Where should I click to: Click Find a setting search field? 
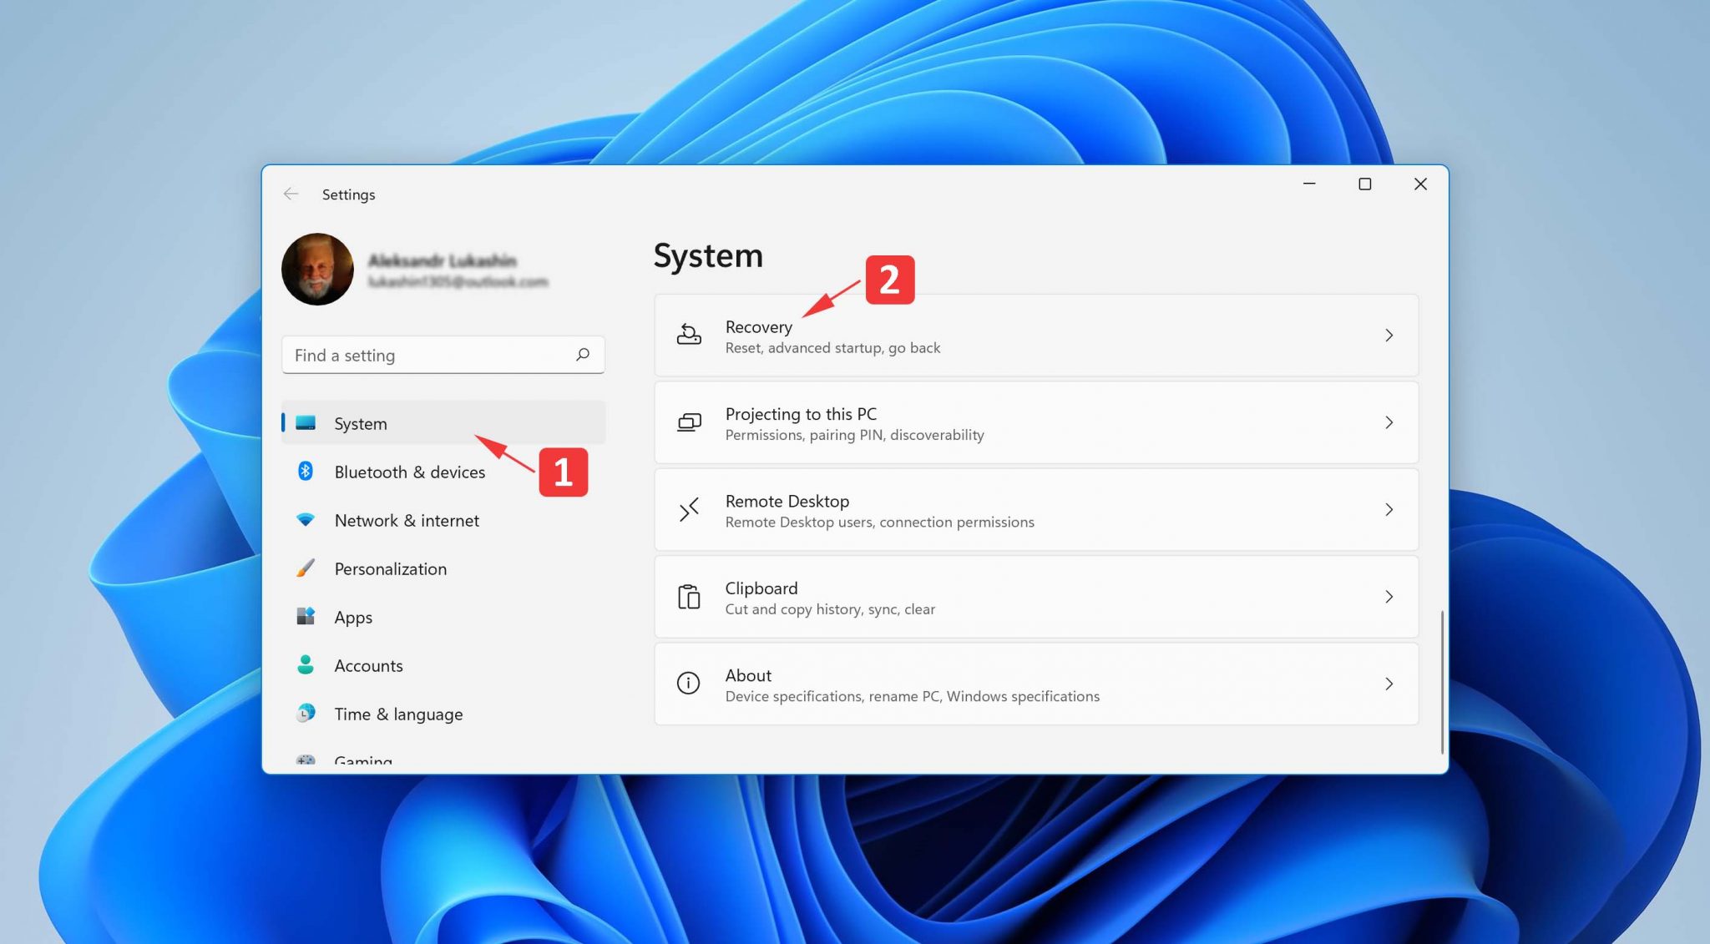pos(442,353)
